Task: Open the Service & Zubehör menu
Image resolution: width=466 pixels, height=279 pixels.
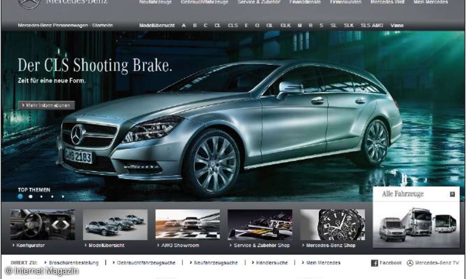Action: click(x=259, y=2)
